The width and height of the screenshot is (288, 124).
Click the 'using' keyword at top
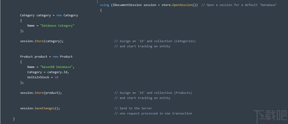(x=104, y=5)
